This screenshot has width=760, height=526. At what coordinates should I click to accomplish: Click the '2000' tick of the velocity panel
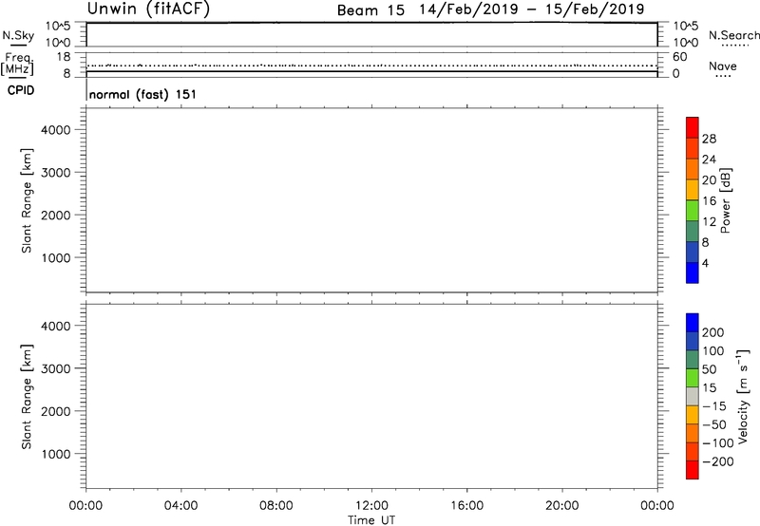[56, 411]
